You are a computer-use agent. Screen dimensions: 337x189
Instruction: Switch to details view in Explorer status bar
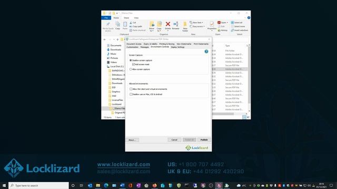coord(244,117)
